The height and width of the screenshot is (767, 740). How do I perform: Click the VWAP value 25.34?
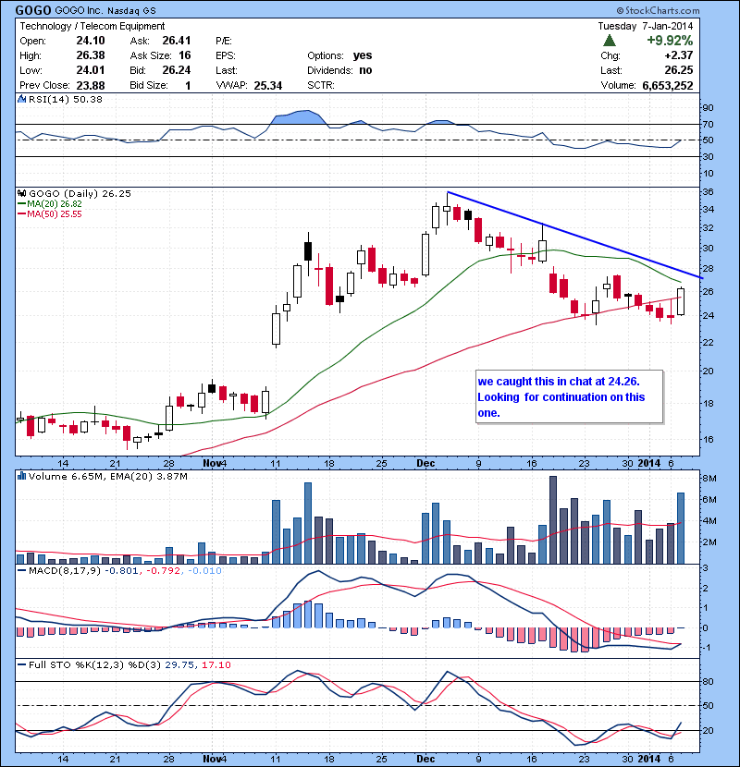pos(268,85)
